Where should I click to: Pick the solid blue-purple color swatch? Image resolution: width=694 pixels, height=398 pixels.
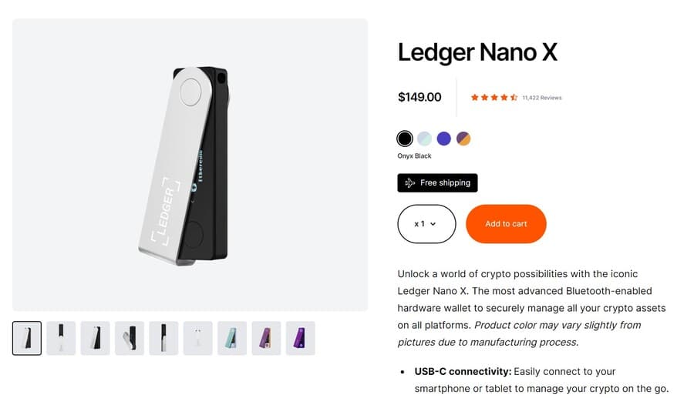443,139
